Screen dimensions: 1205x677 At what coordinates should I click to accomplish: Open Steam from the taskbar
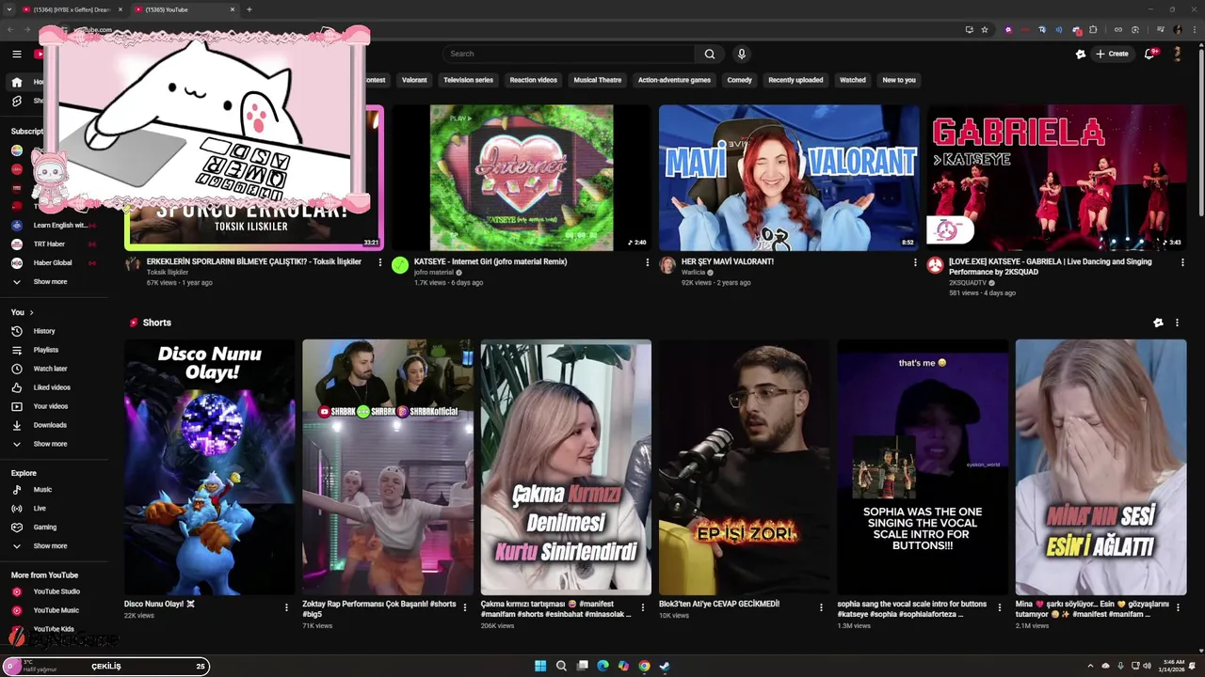665,666
